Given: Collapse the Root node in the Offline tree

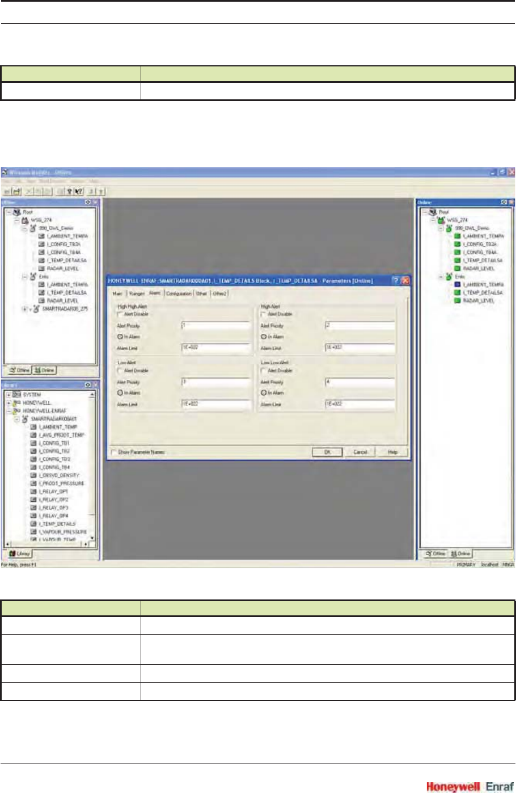Looking at the screenshot, I should click(9, 212).
